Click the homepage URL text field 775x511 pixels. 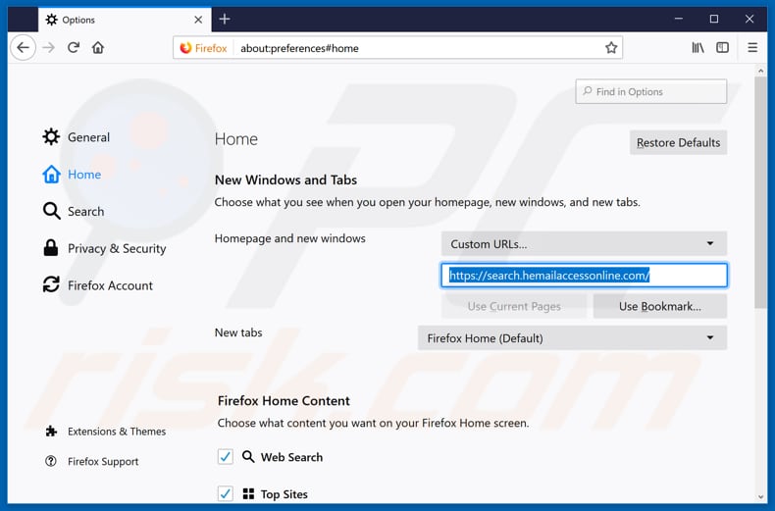coord(584,276)
